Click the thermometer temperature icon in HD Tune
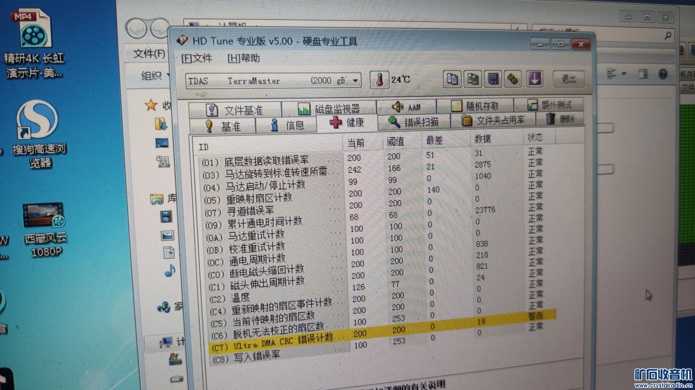The width and height of the screenshot is (695, 390). pyautogui.click(x=379, y=79)
